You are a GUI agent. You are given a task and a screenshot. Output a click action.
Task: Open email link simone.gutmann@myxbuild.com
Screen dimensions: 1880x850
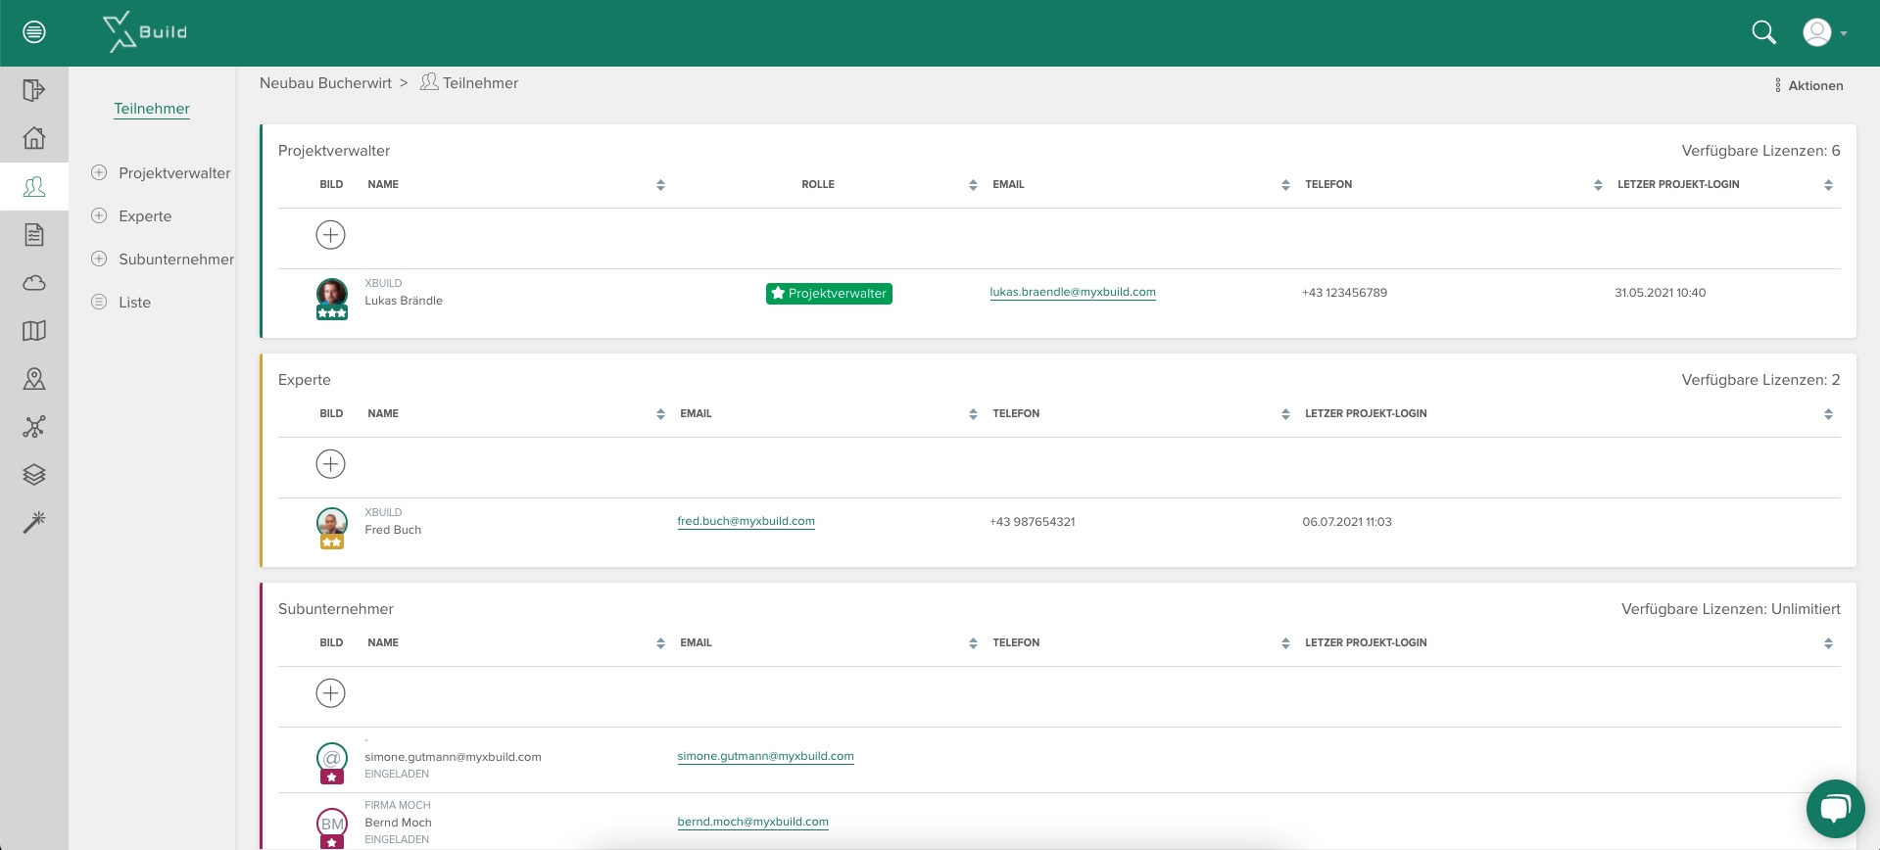[x=766, y=756]
